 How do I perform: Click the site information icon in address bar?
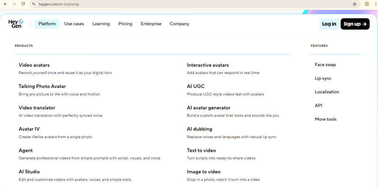tap(33, 4)
